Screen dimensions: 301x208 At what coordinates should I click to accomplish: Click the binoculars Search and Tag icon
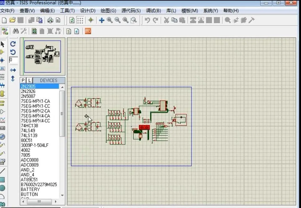16,31
